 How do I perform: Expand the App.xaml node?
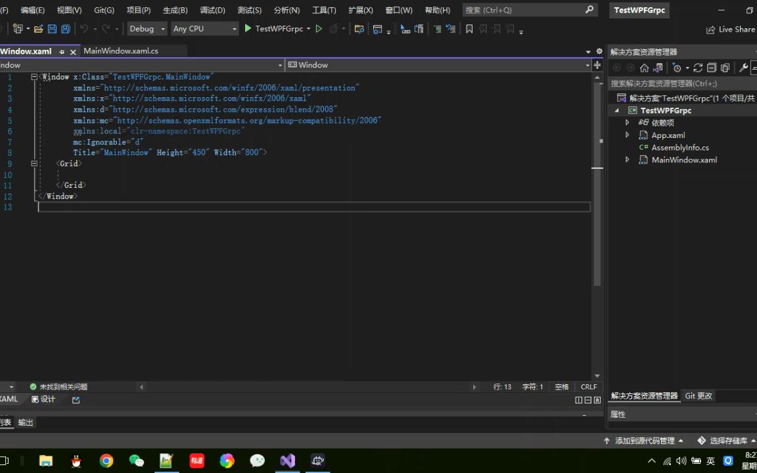point(627,135)
